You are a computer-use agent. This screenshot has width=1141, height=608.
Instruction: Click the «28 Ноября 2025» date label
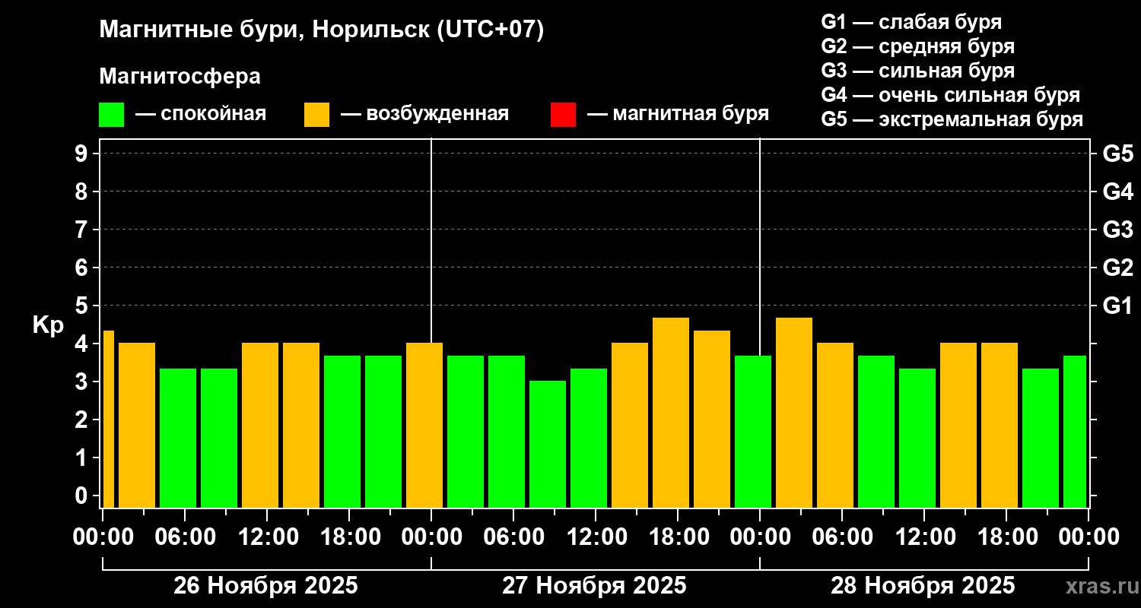point(923,586)
